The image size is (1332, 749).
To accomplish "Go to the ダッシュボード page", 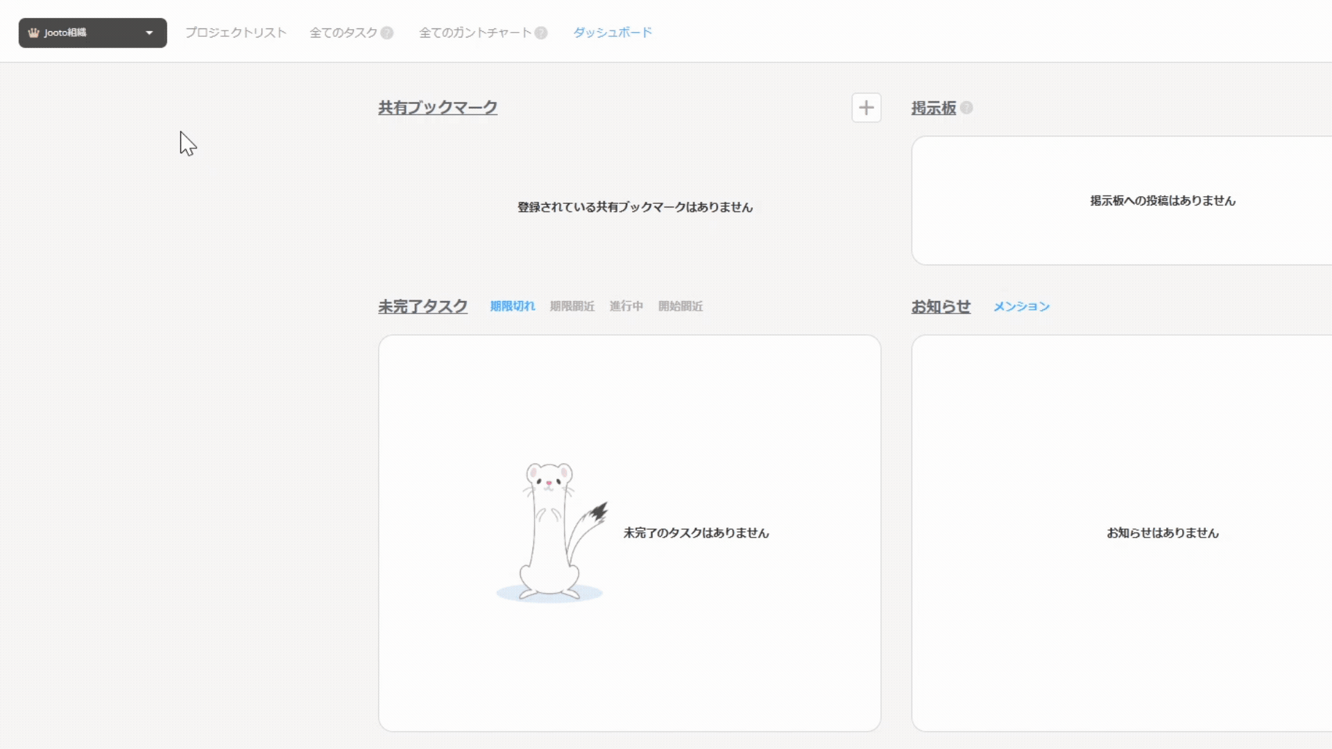I will coord(611,32).
